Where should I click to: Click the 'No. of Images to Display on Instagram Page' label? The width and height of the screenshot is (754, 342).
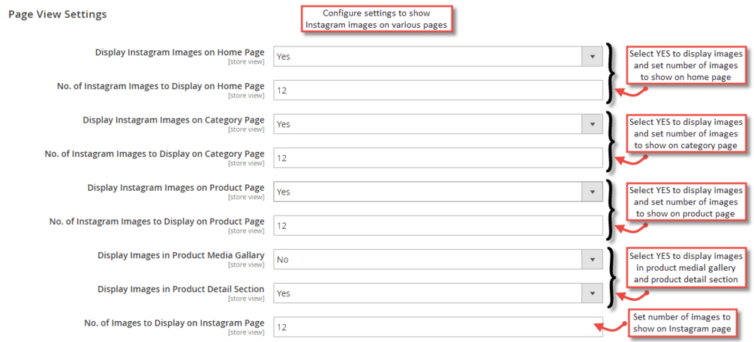click(x=174, y=323)
